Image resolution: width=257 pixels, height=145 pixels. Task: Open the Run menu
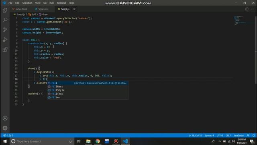(x=52, y=3)
